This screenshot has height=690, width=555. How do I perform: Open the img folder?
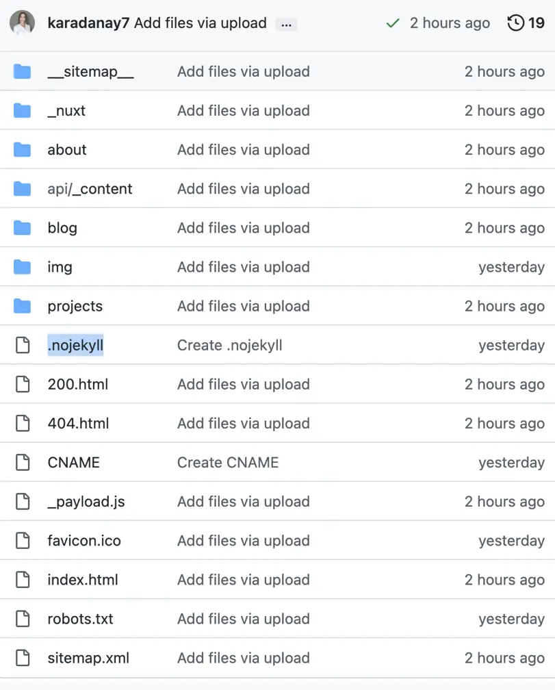(60, 267)
